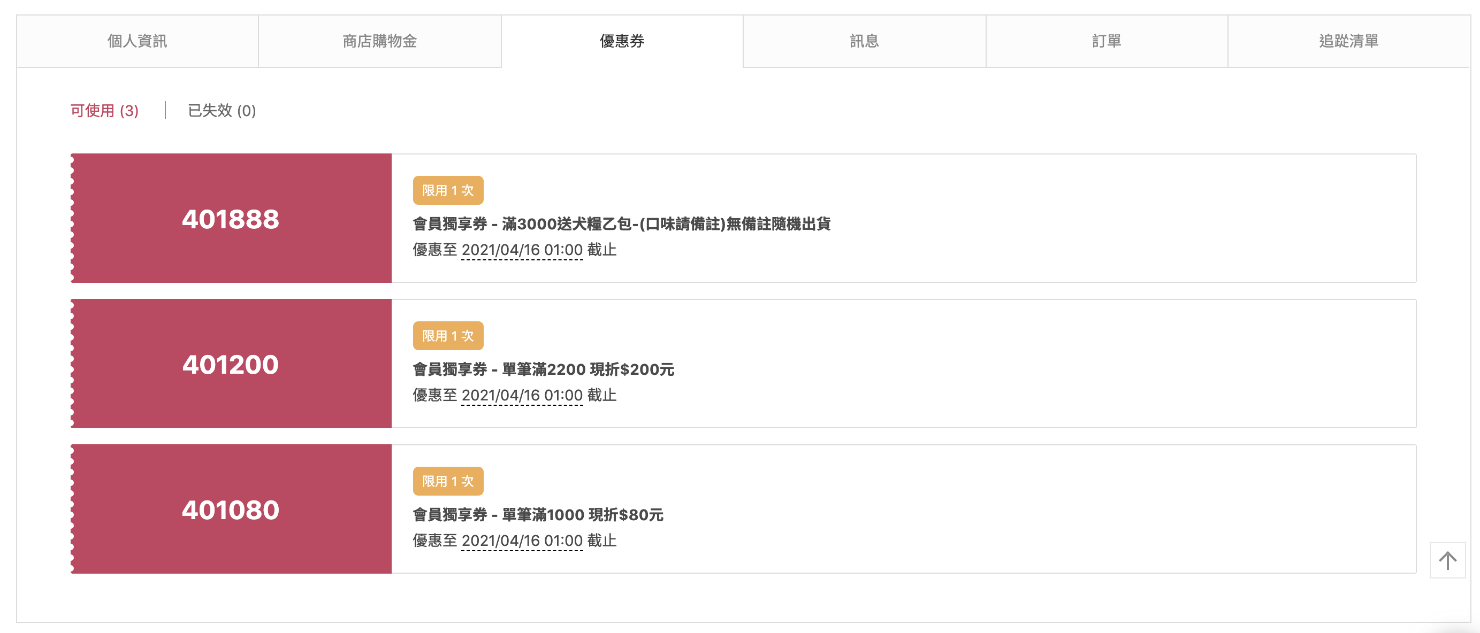
Task: Open the 個人資訊 tab
Action: pos(138,41)
